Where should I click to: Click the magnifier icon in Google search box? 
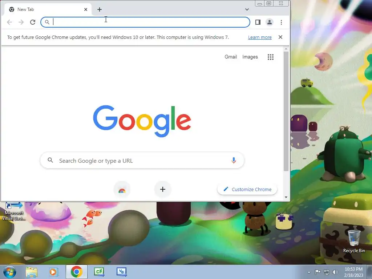pos(50,160)
